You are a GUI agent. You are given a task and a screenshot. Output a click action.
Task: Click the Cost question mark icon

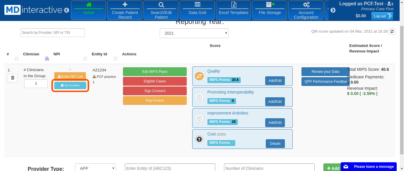click(199, 139)
